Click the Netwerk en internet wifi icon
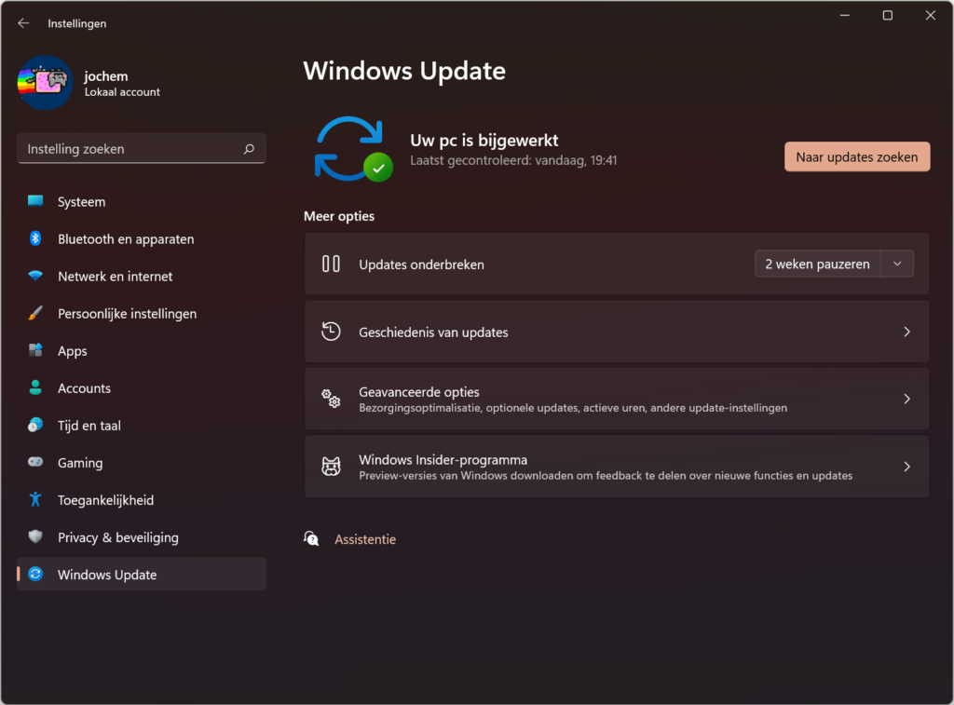 [35, 276]
